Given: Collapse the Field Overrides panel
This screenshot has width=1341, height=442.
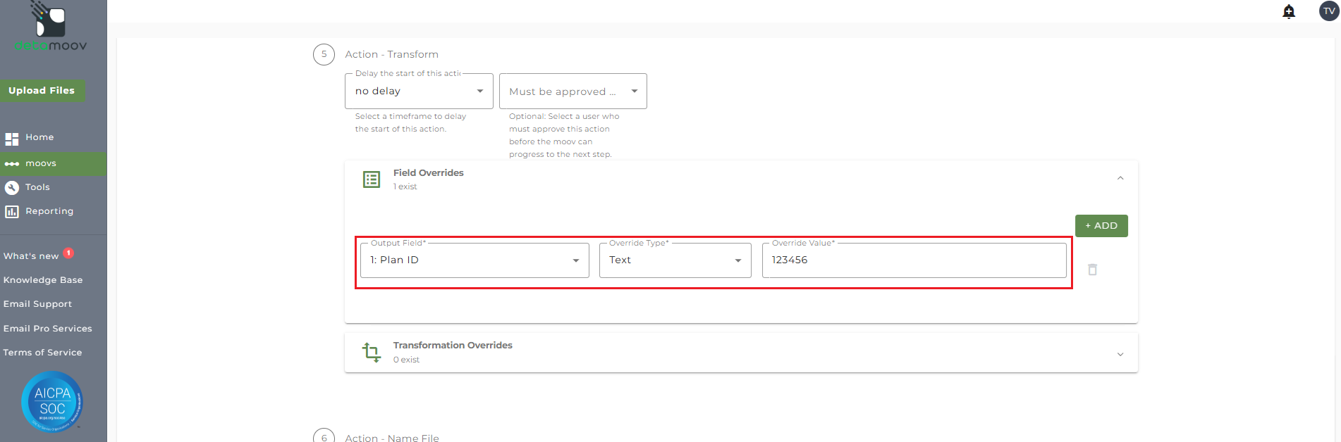Looking at the screenshot, I should coord(1120,179).
